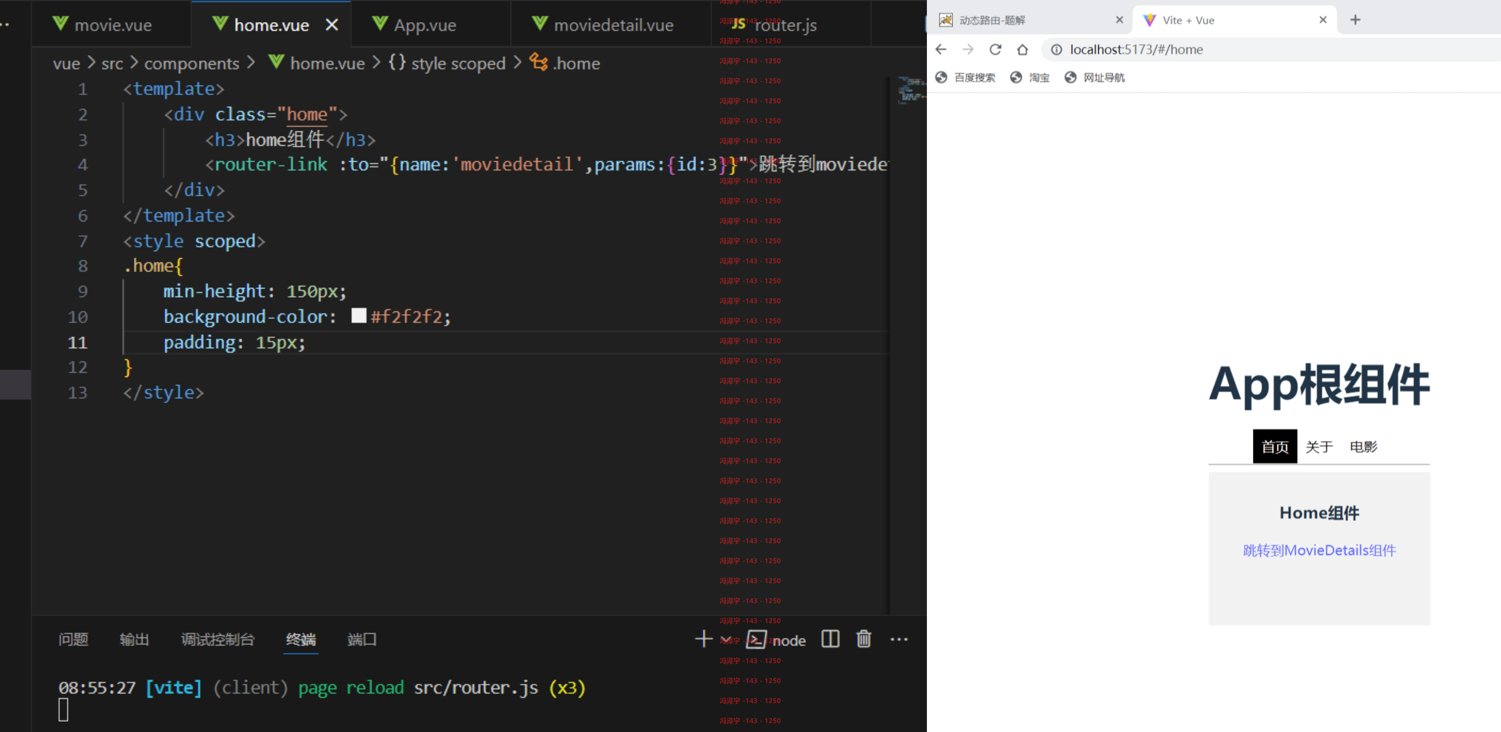Image resolution: width=1501 pixels, height=732 pixels.
Task: Click the 关于 navigation link
Action: click(x=1319, y=446)
